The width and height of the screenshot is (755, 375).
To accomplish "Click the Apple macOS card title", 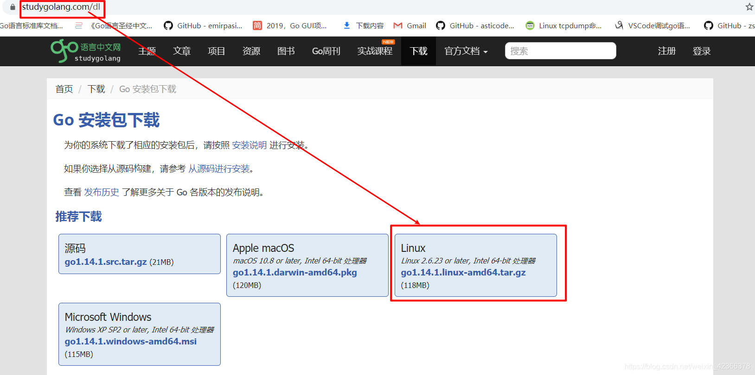I will pos(263,248).
